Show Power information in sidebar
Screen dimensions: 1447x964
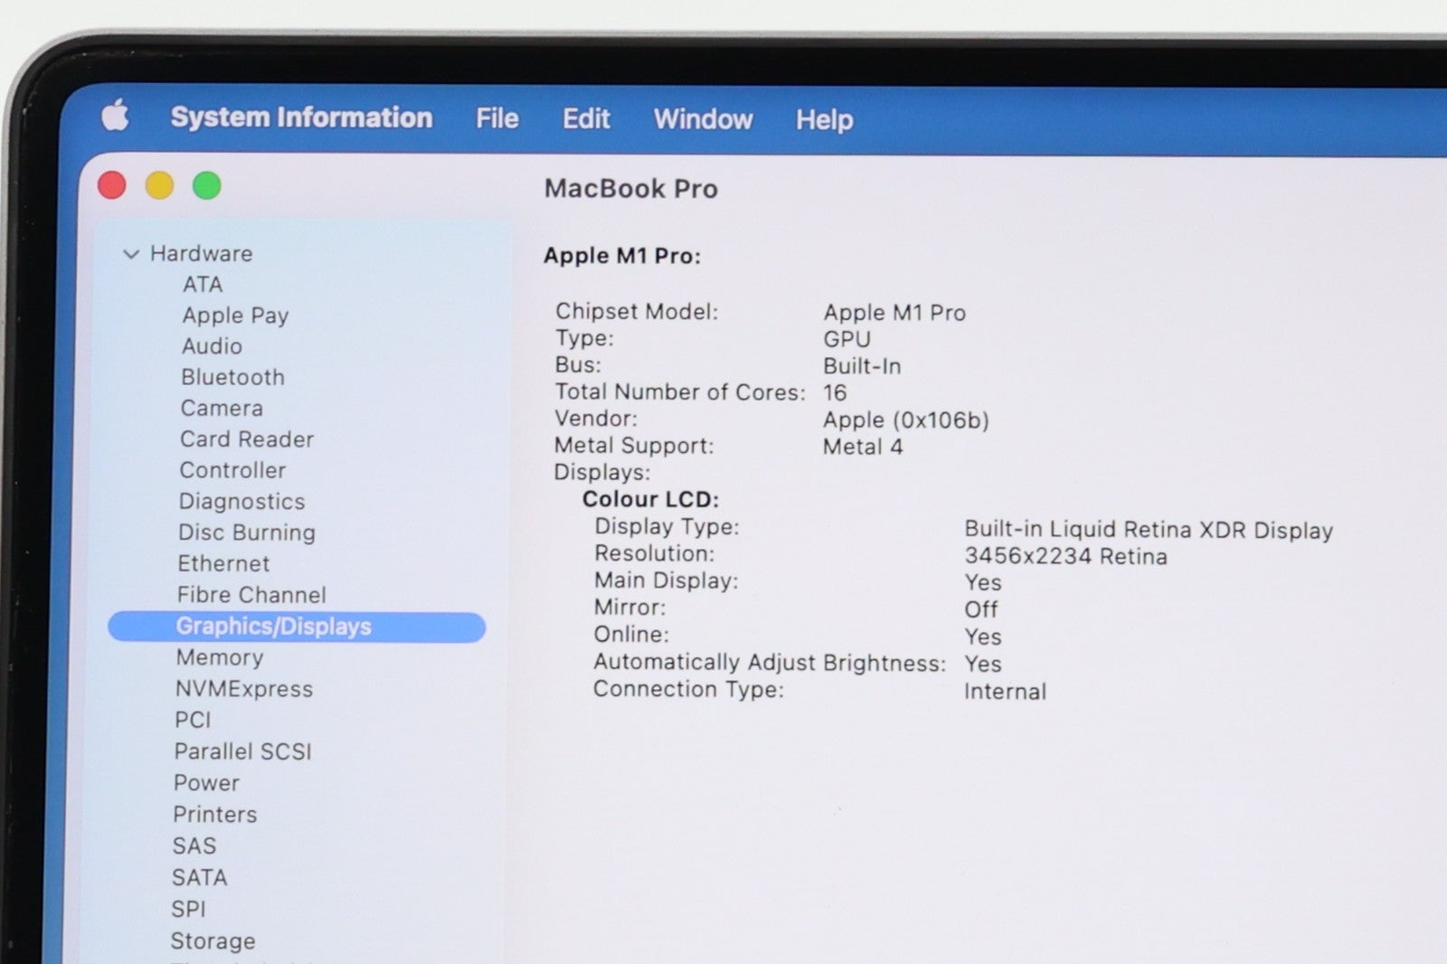[206, 783]
